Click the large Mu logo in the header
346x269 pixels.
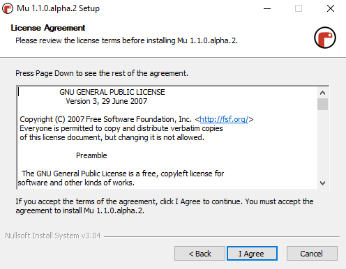click(x=325, y=38)
